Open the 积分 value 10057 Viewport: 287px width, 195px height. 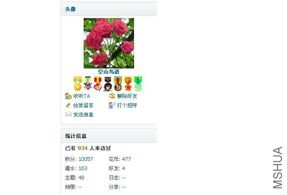click(x=86, y=159)
